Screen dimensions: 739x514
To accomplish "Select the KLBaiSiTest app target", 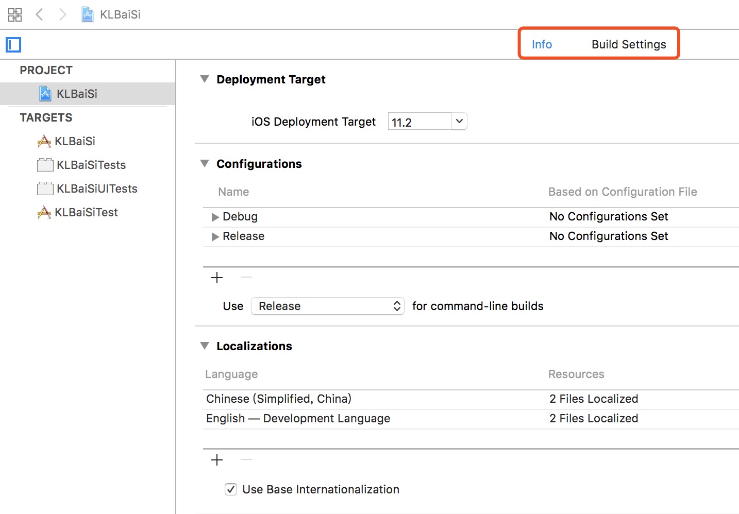I will [x=86, y=212].
